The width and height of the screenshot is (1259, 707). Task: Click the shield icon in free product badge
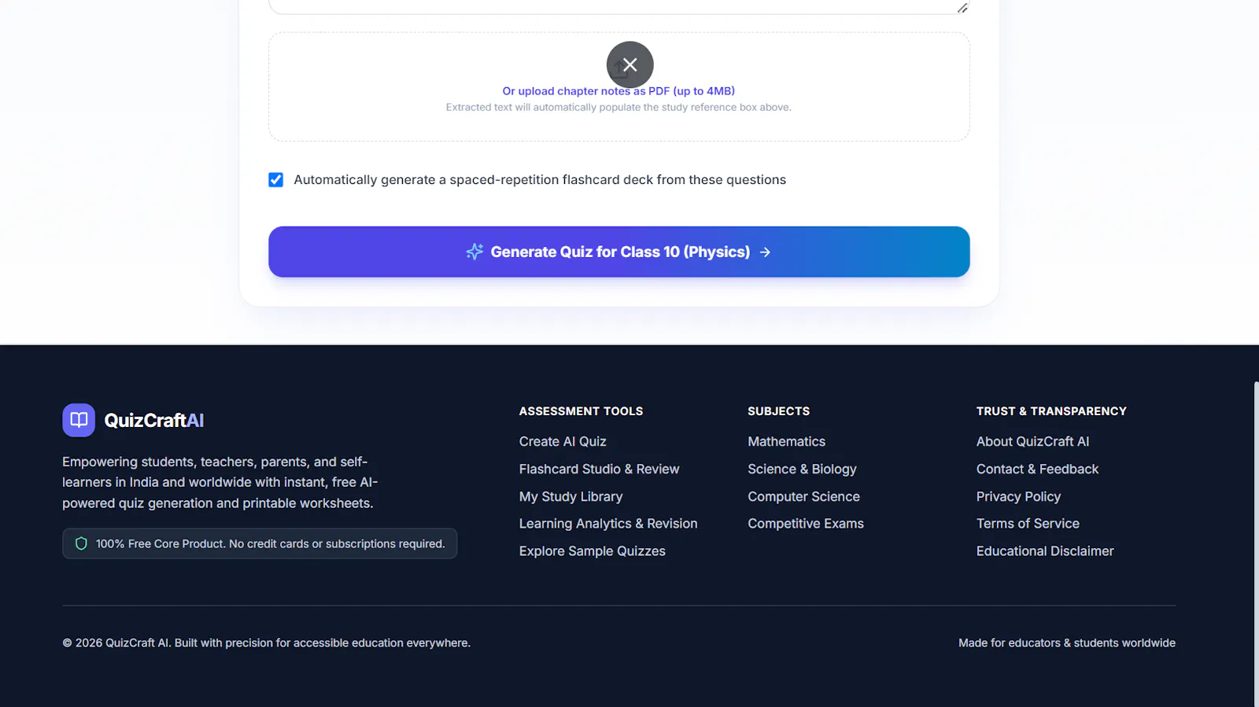81,543
